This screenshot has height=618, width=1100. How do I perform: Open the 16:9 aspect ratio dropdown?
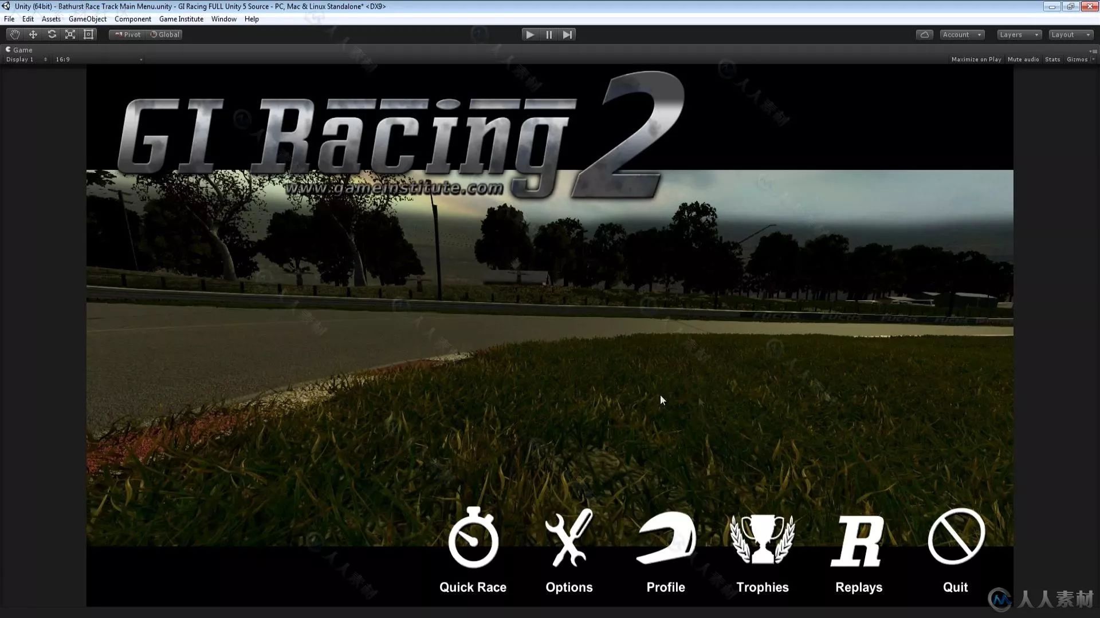99,60
